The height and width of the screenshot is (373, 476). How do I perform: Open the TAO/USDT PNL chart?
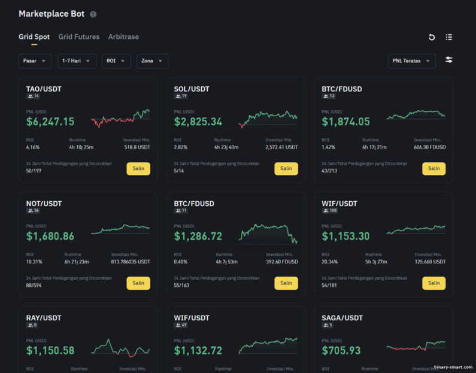pos(120,119)
